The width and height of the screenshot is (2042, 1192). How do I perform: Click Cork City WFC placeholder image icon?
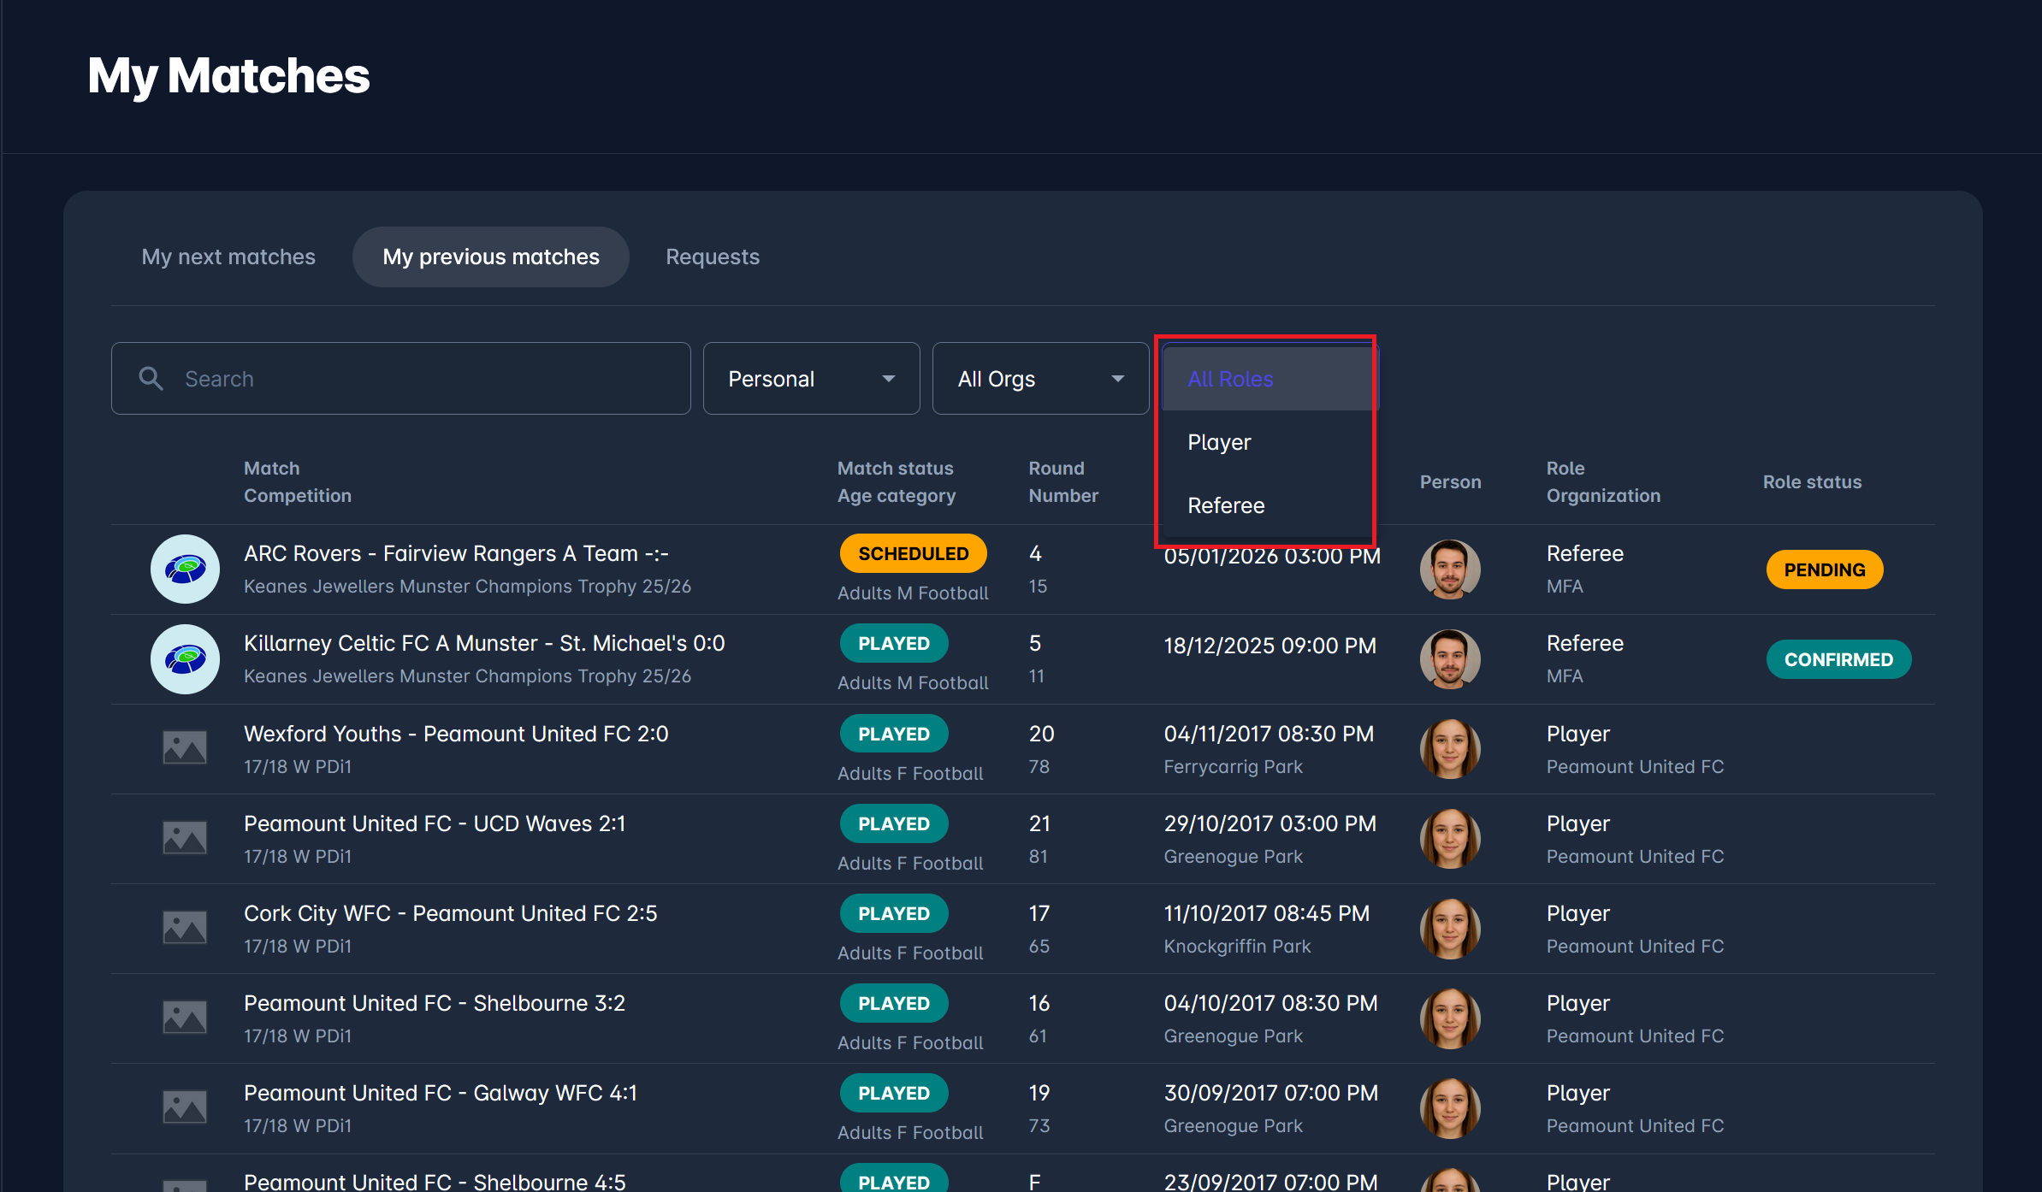(x=185, y=928)
